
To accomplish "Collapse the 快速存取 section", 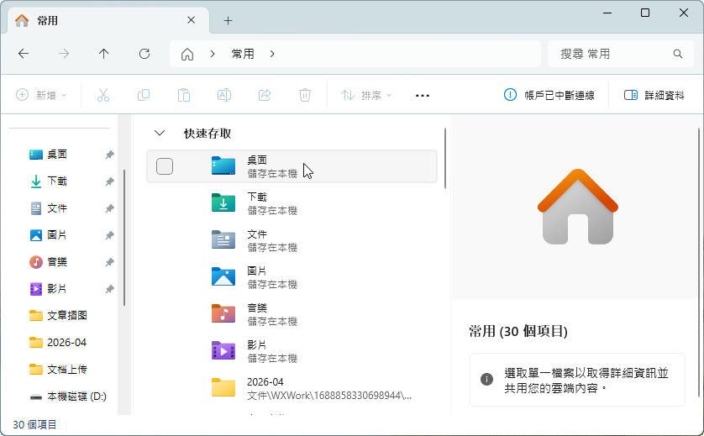I will pyautogui.click(x=159, y=134).
